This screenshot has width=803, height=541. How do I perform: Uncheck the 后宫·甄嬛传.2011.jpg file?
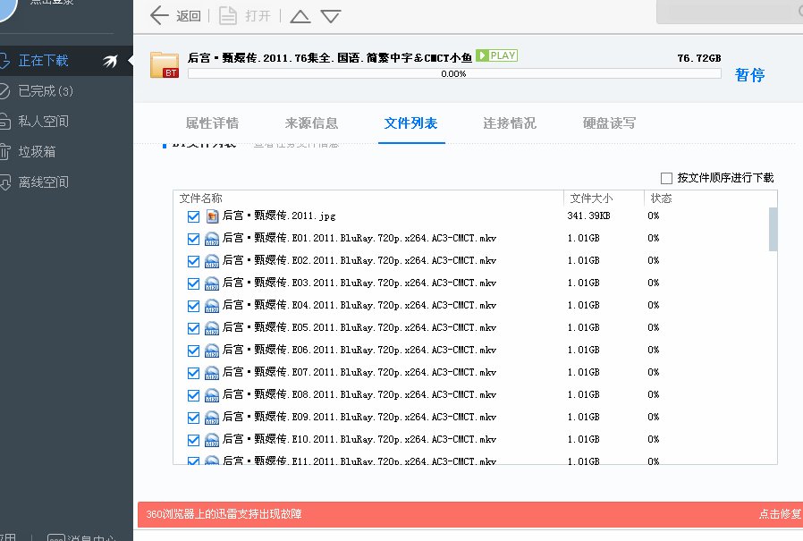[x=194, y=216]
